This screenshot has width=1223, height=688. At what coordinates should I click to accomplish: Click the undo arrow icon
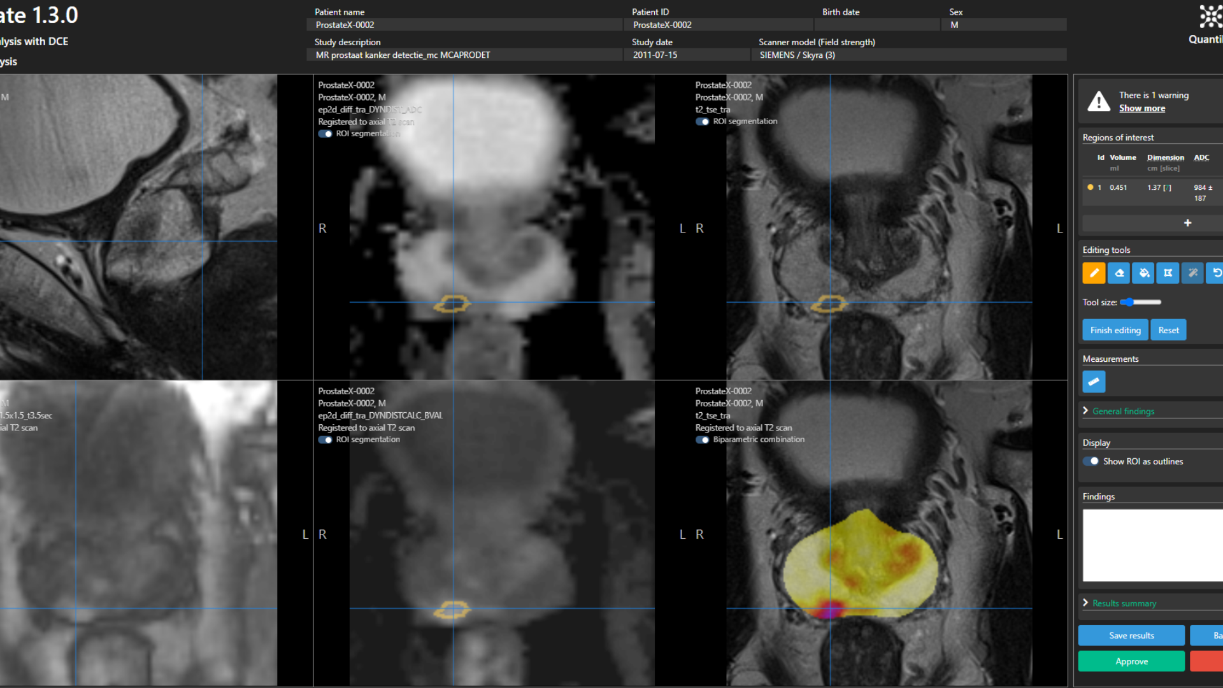[x=1216, y=273]
